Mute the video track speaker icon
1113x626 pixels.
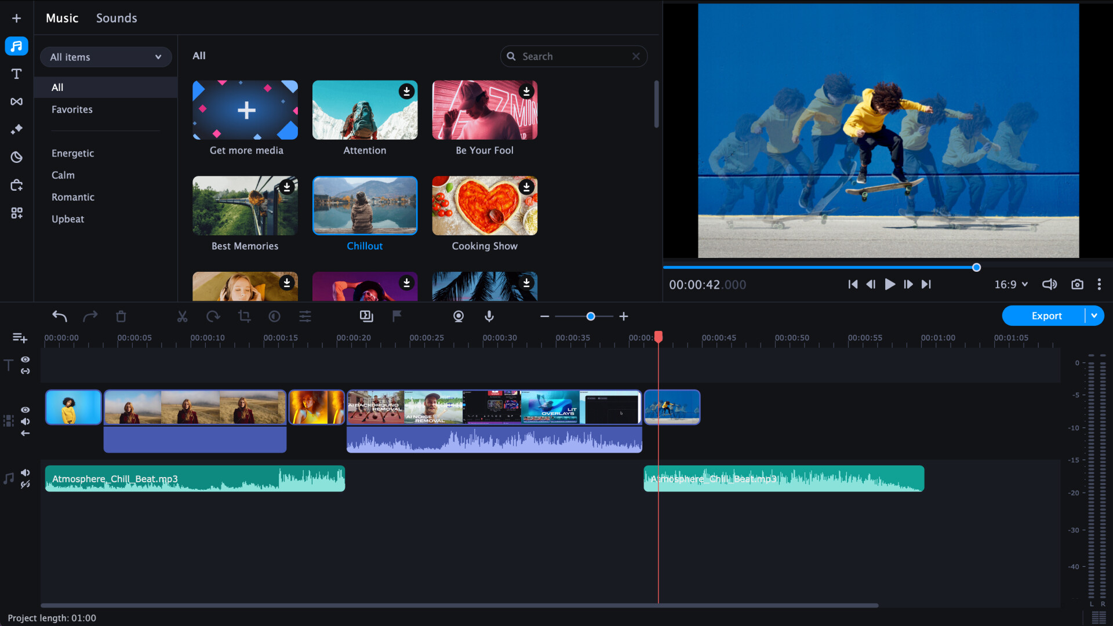pyautogui.click(x=25, y=421)
